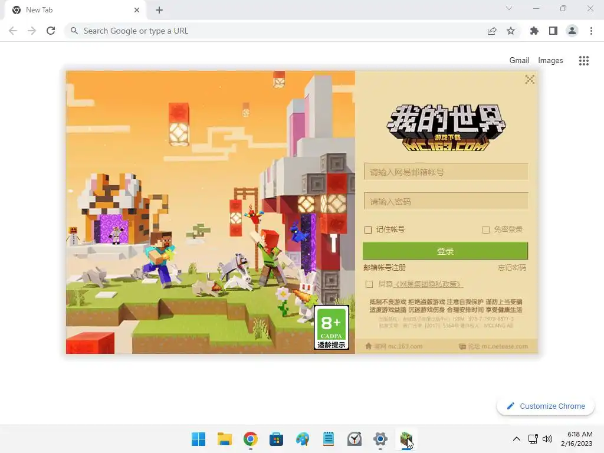Open the Chrome three-dot menu
Image resolution: width=604 pixels, height=453 pixels.
pos(591,31)
